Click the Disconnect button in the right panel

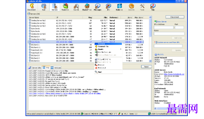[x=175, y=17]
